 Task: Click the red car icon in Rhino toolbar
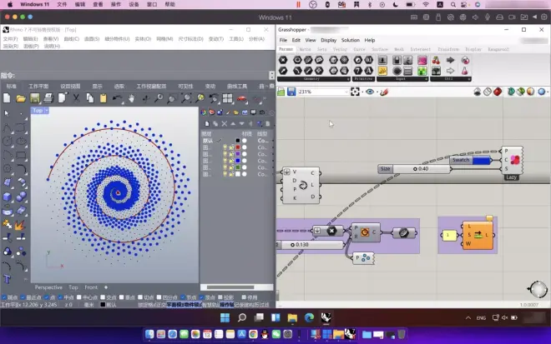(241, 99)
